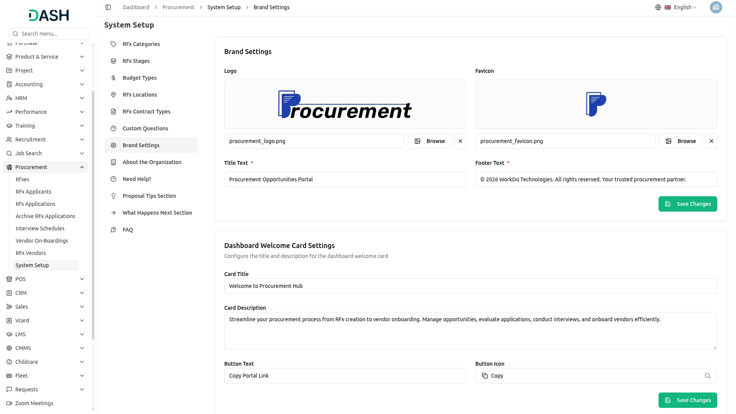
Task: Open the FAQ settings section
Action: 128,229
